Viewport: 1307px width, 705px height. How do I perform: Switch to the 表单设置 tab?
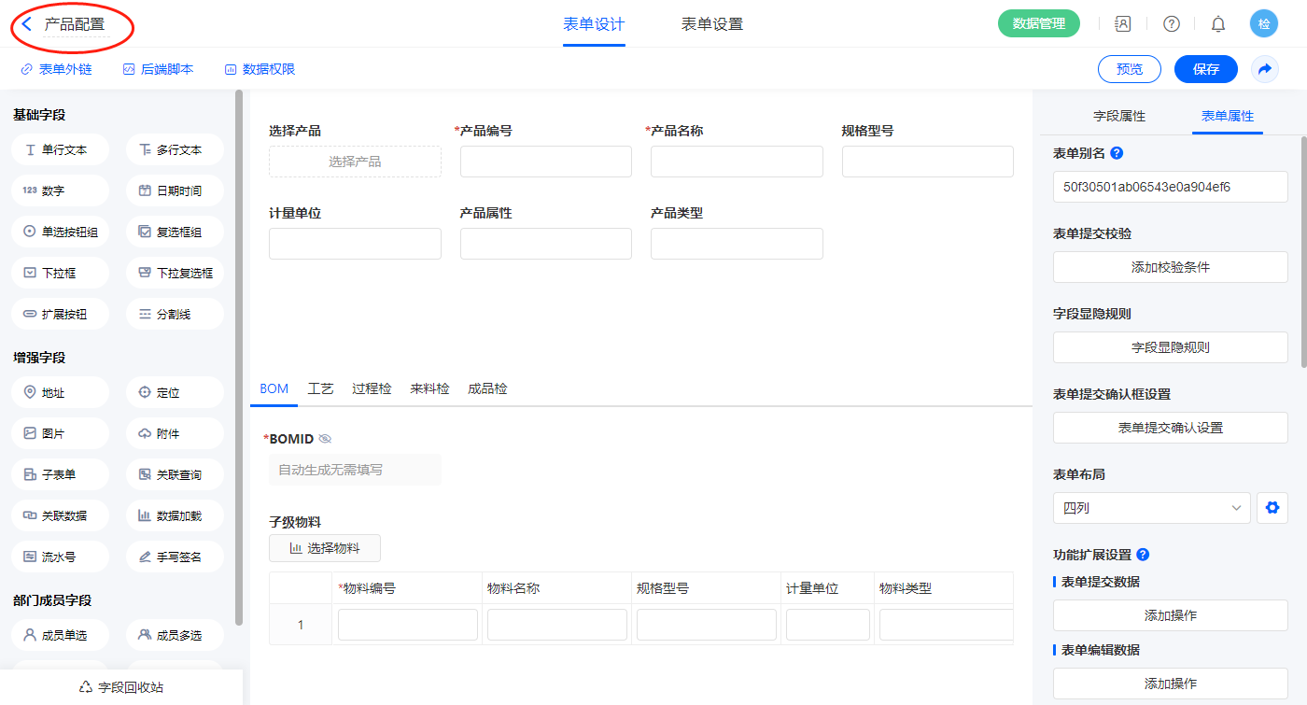point(711,24)
